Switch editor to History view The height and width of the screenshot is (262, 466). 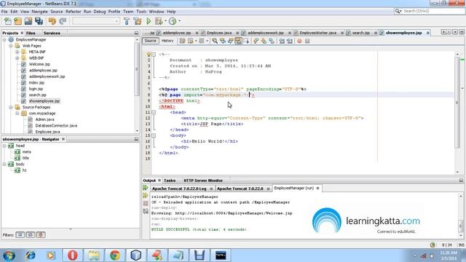pos(167,41)
